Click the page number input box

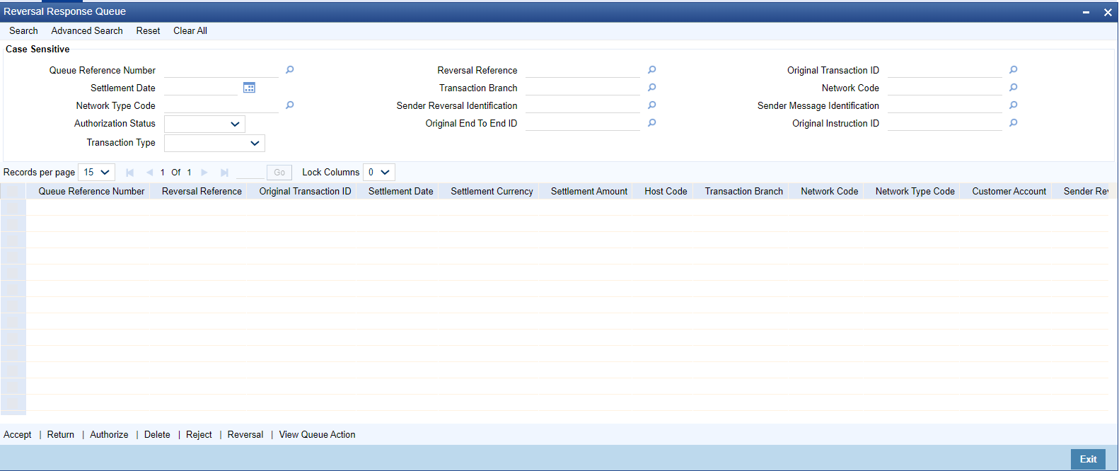coord(249,173)
